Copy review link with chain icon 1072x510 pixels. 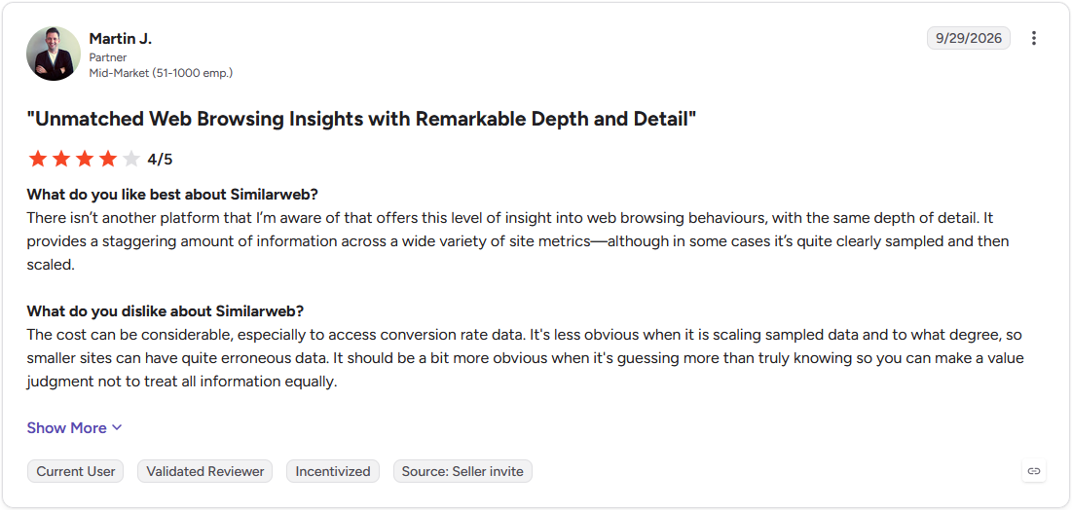click(x=1034, y=471)
